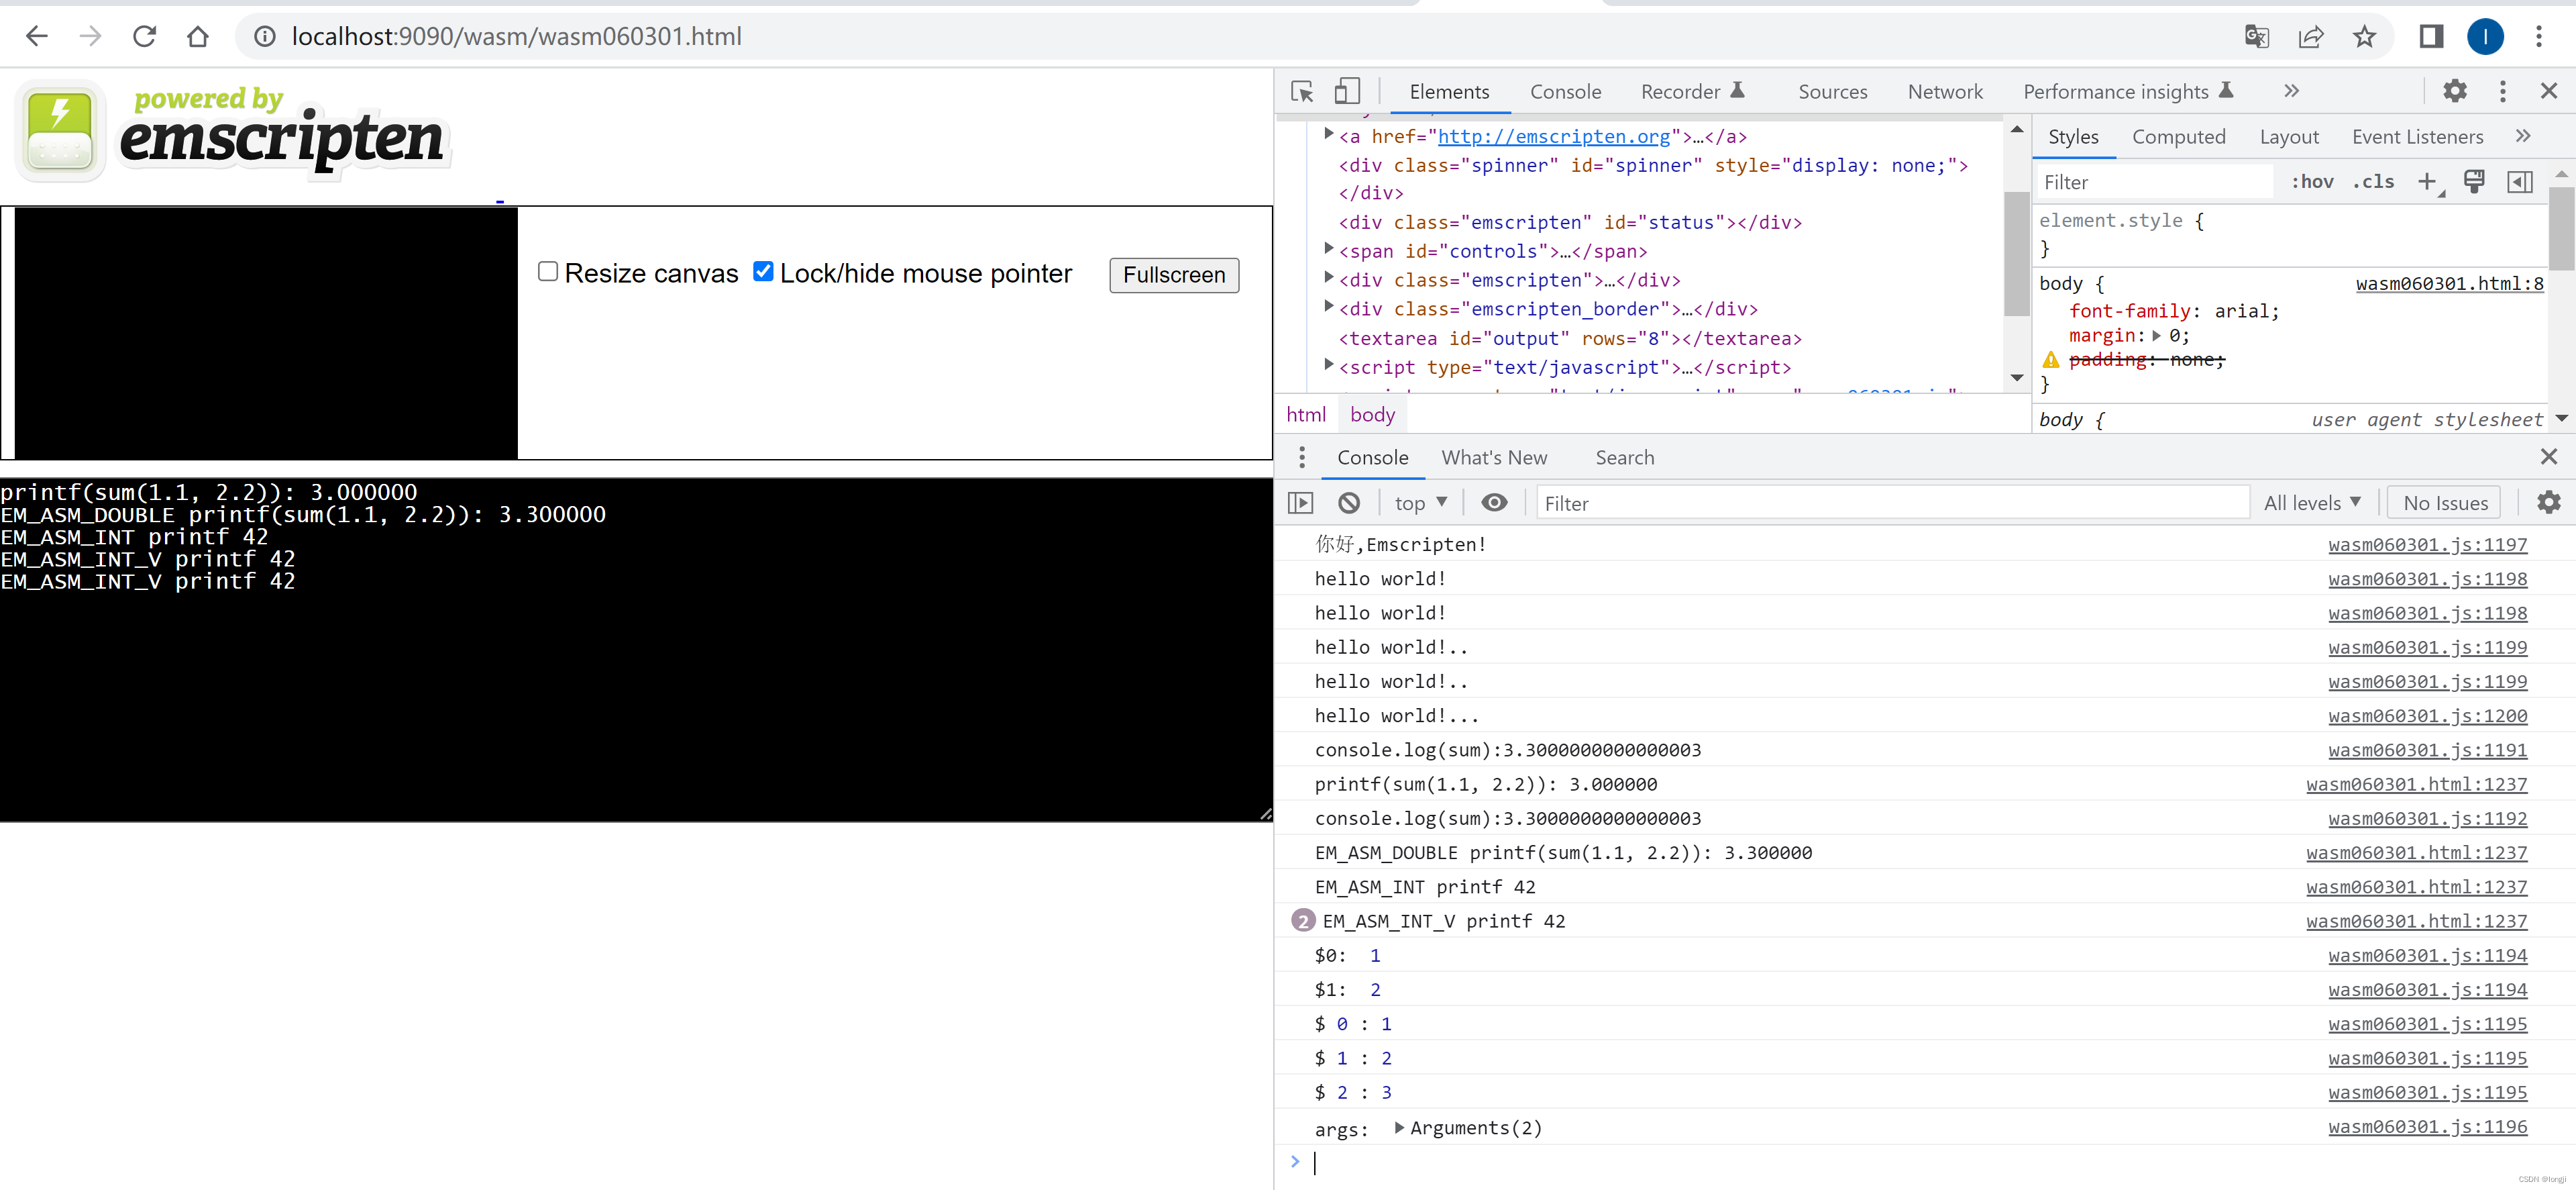
Task: Open console settings gear
Action: pos(2549,503)
